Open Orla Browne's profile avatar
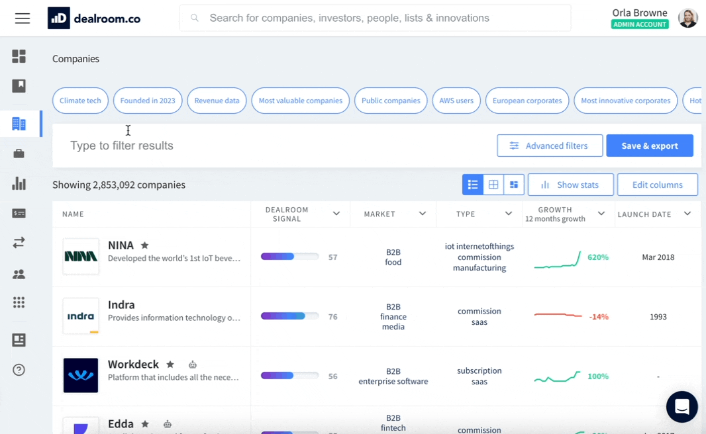Viewport: 706px width, 434px height. (x=687, y=18)
